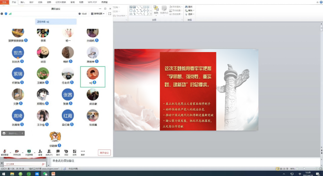Toggle meeting window fullscreen icon

(110, 14)
